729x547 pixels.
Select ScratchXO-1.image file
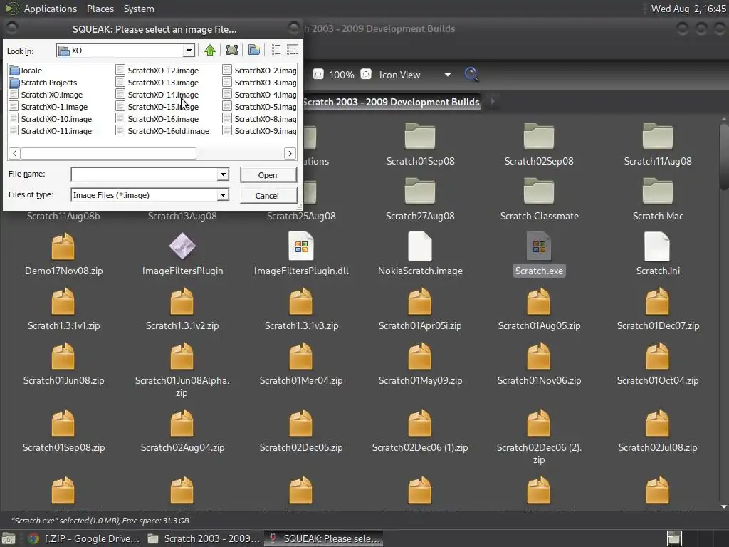pyautogui.click(x=48, y=107)
